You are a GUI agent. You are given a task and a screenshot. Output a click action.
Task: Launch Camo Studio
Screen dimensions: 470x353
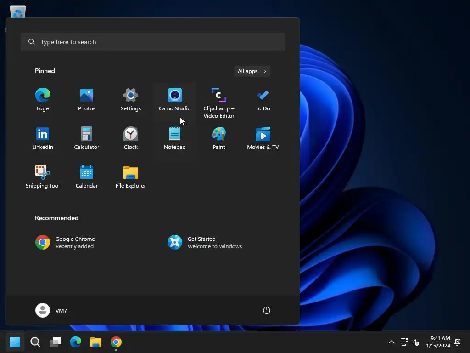175,100
